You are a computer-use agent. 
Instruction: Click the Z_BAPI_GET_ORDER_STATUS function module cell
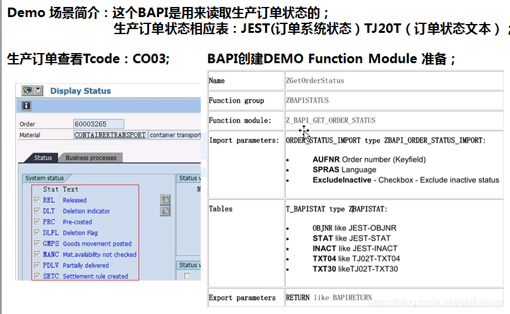tap(394, 120)
